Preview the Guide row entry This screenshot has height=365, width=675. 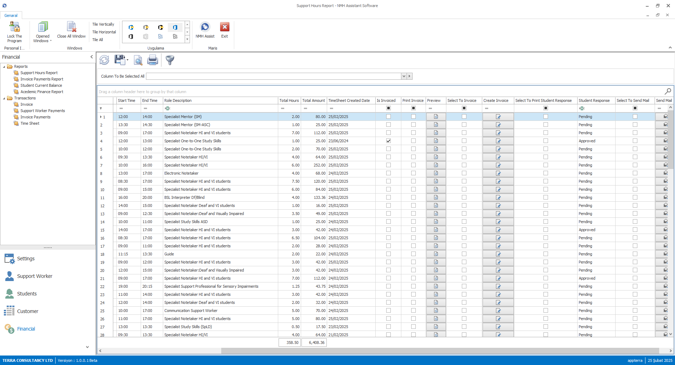436,254
